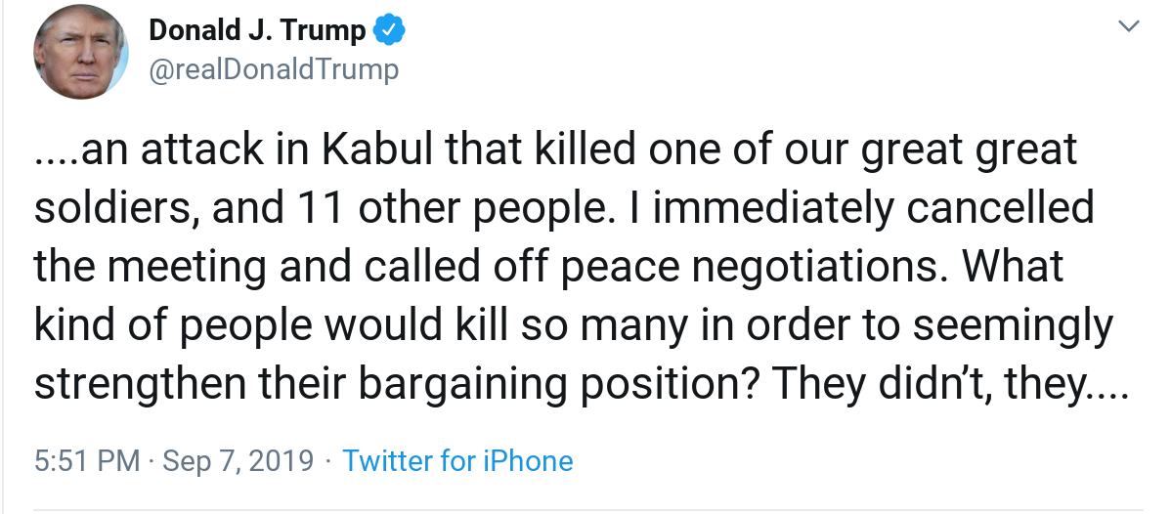Open the Donald J. Trump display name
The height and width of the screenshot is (514, 1171).
coord(257,31)
